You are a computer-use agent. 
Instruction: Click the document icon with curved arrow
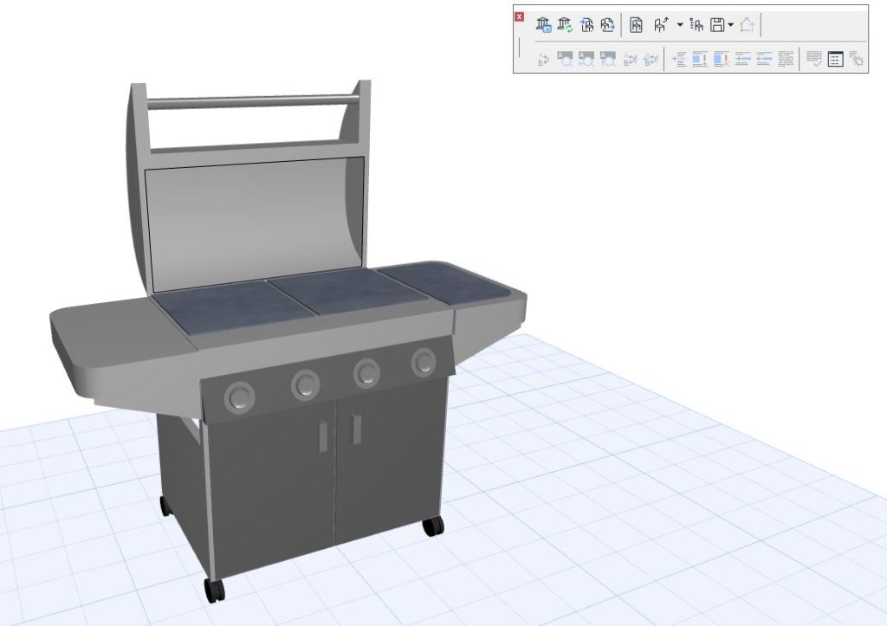click(x=585, y=24)
